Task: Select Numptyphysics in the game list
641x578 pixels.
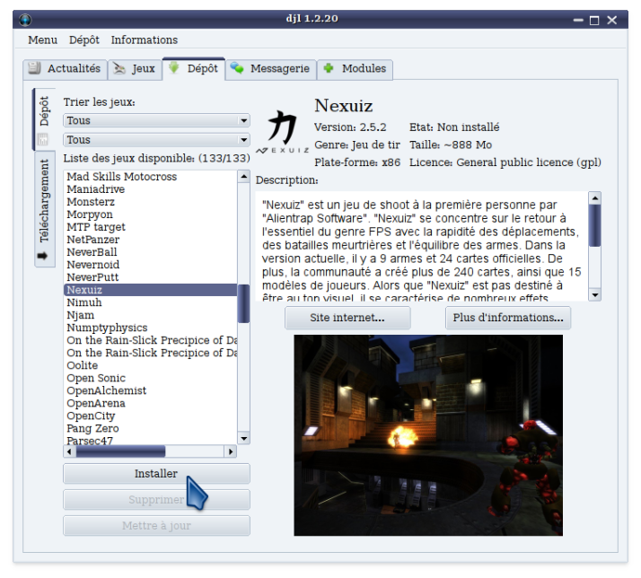Action: pyautogui.click(x=151, y=328)
